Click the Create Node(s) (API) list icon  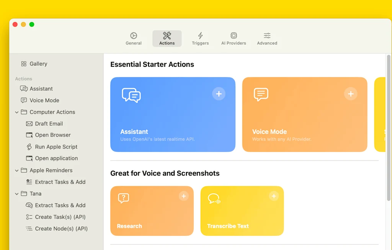29,229
